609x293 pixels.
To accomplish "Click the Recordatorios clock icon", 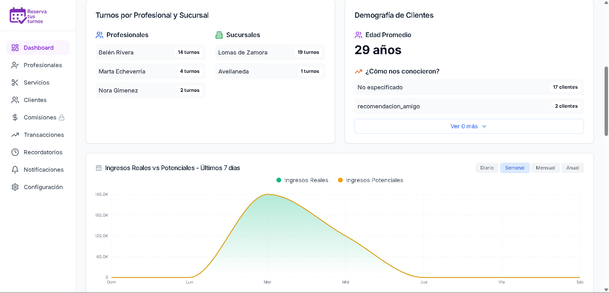I will [x=15, y=152].
